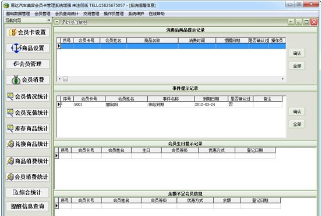Click 会员姓名 header in event grid

[126, 99]
